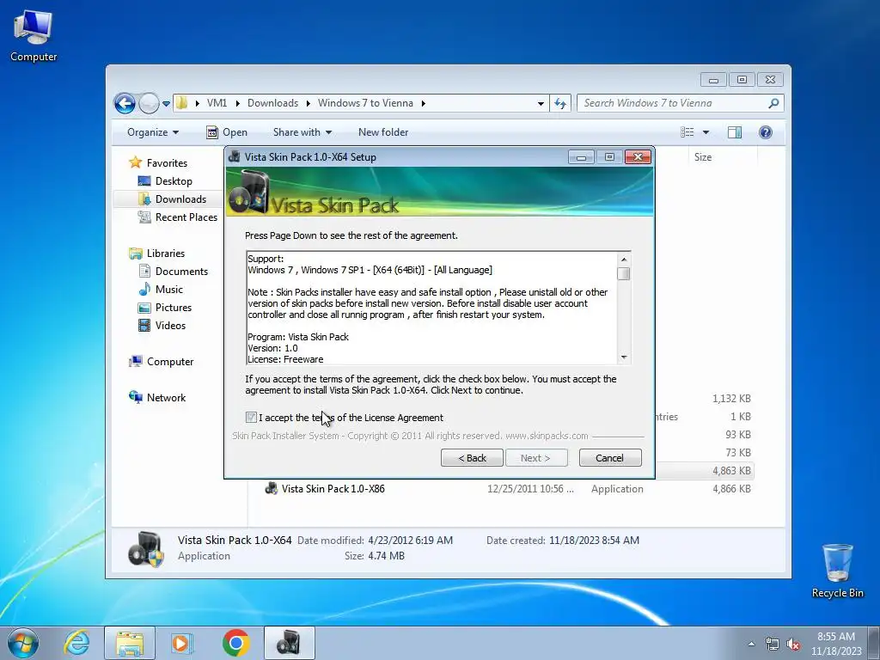Screen dimensions: 880x660
Task: Go Back in the setup wizard
Action: click(472, 458)
